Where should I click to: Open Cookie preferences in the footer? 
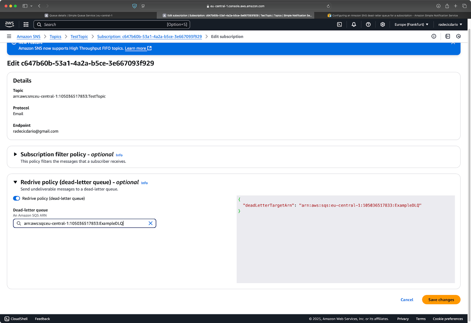click(x=448, y=319)
